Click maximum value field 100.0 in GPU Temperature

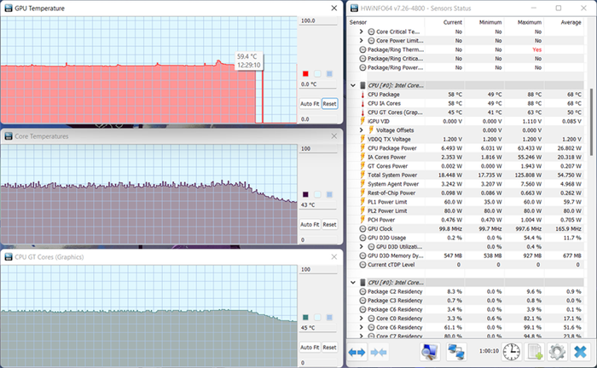pyautogui.click(x=318, y=21)
